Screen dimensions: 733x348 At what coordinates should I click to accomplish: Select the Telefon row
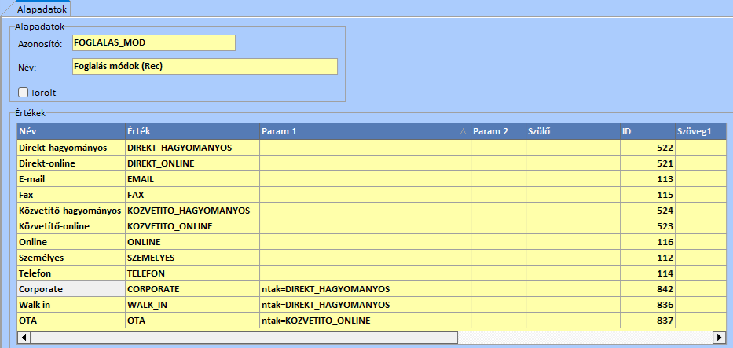[70, 273]
